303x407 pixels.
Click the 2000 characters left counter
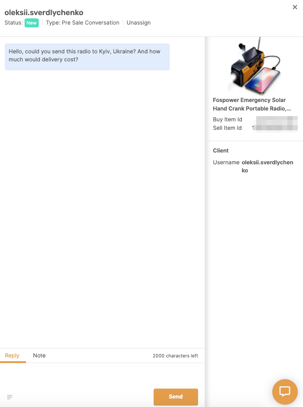(175, 356)
